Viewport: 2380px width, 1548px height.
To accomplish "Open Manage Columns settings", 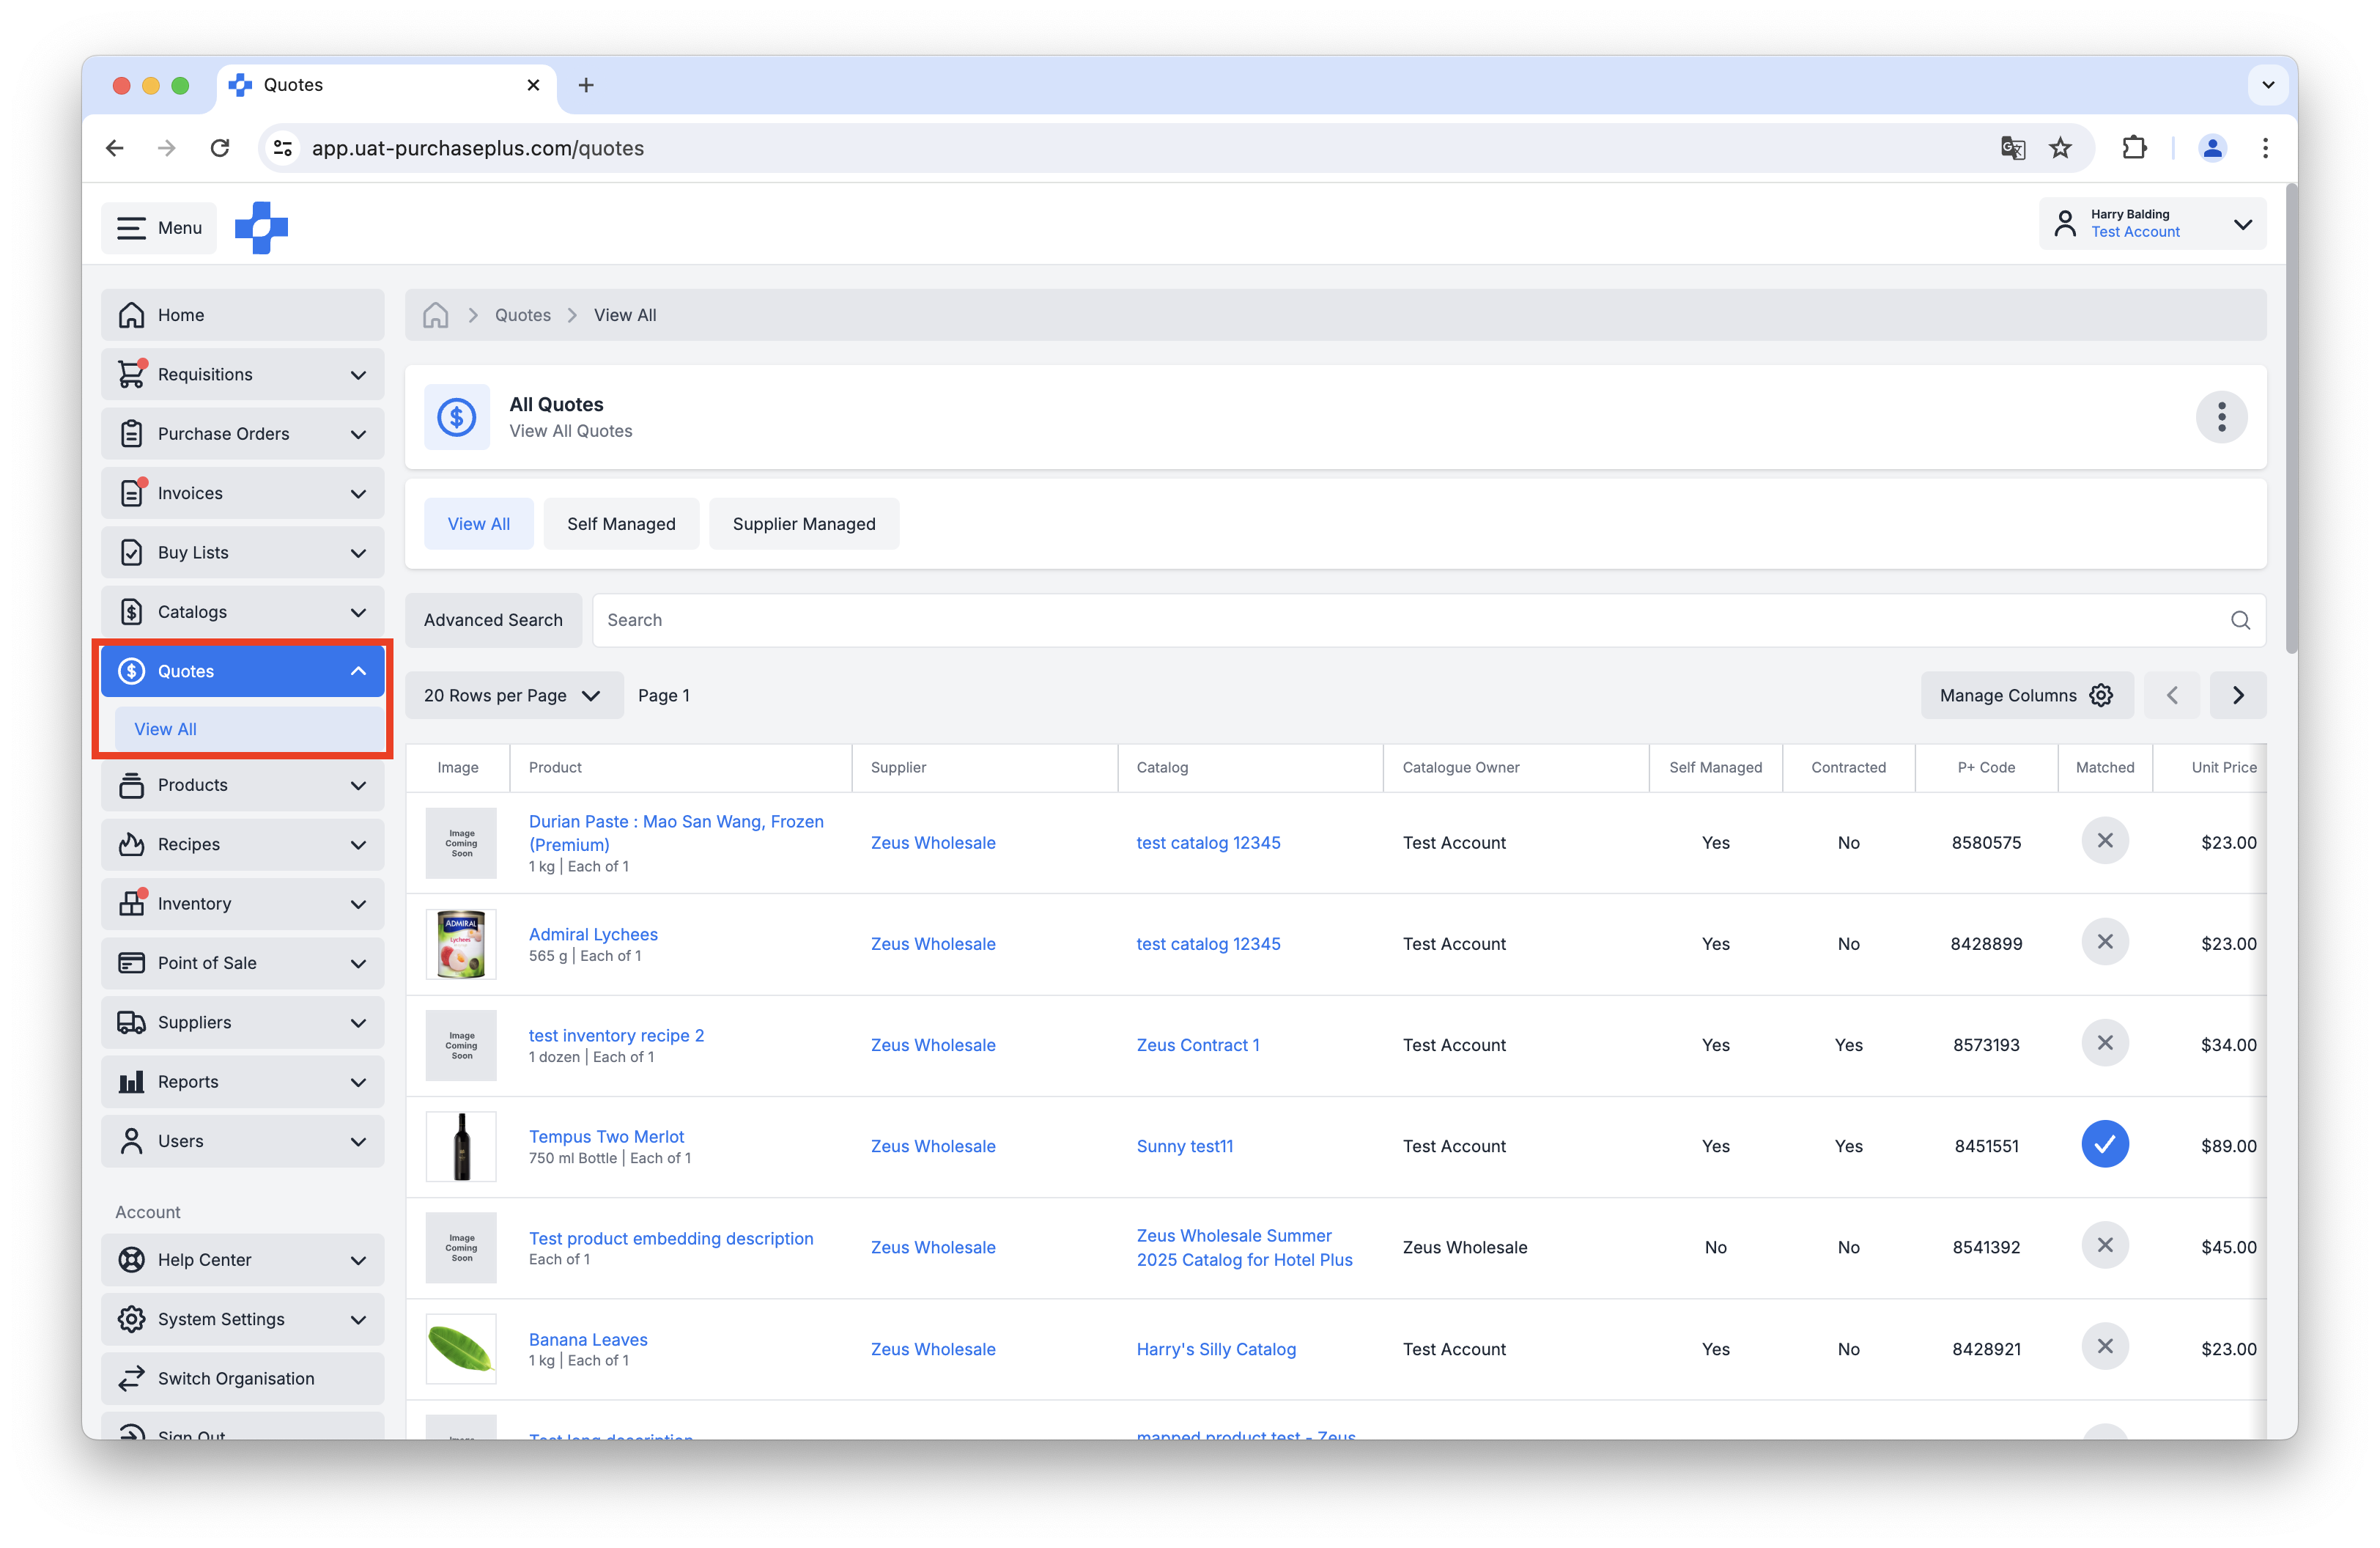I will tap(2027, 695).
